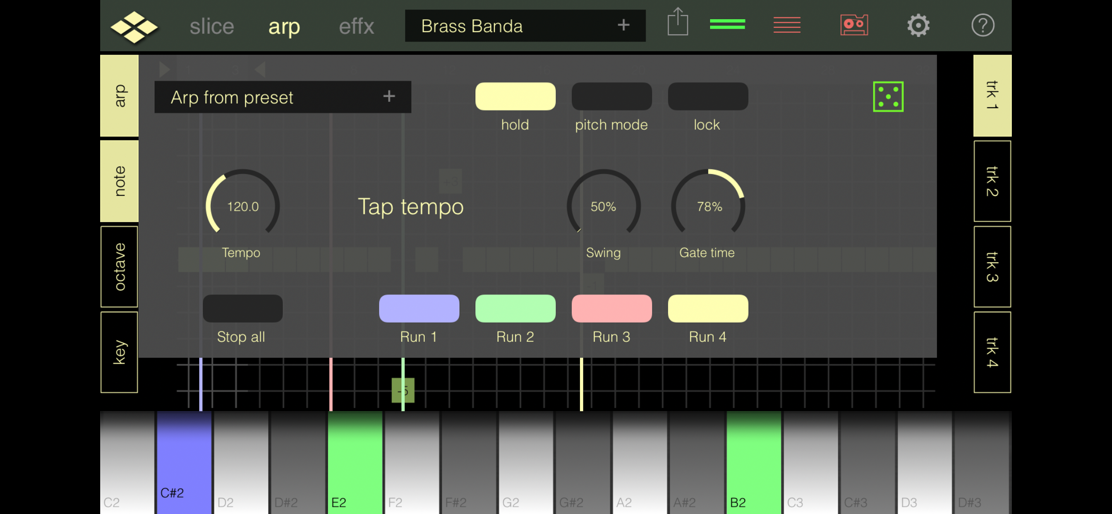Click the plus beside Brass Banda

623,25
